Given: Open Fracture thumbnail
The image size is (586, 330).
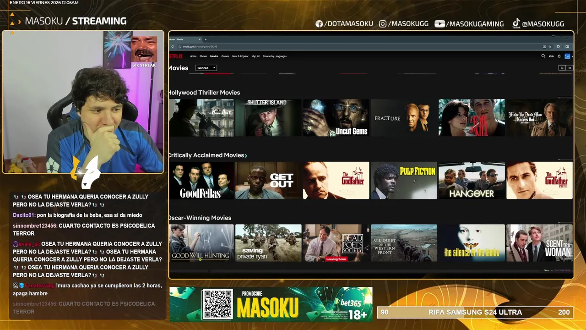Looking at the screenshot, I should [404, 118].
